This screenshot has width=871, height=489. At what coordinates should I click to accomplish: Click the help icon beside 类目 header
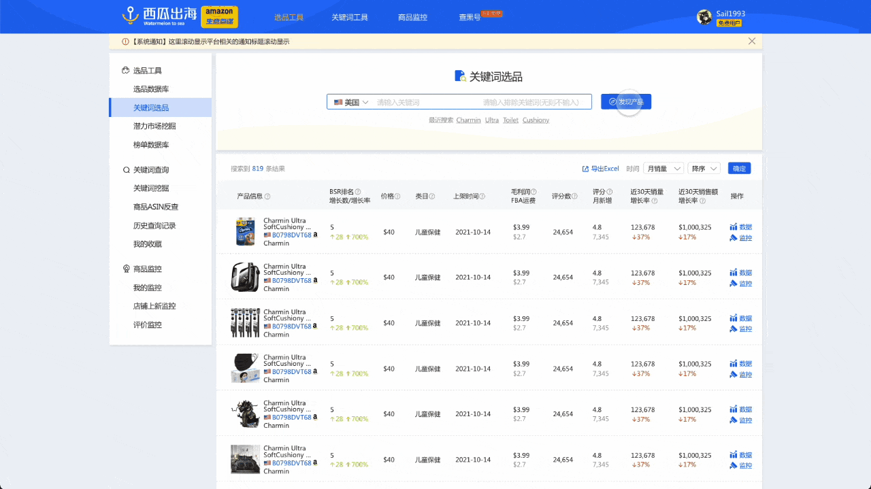(432, 197)
